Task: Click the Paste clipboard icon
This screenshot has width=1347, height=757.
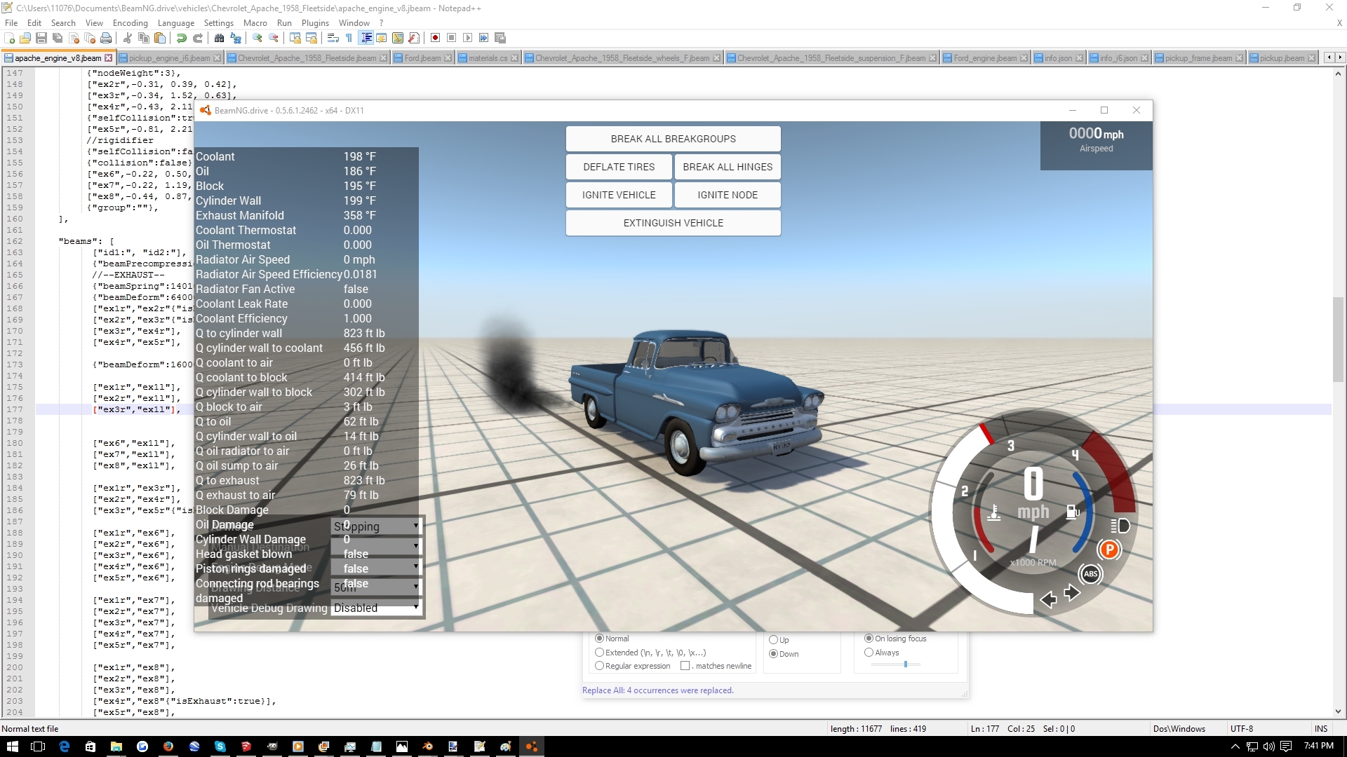Action: [160, 38]
